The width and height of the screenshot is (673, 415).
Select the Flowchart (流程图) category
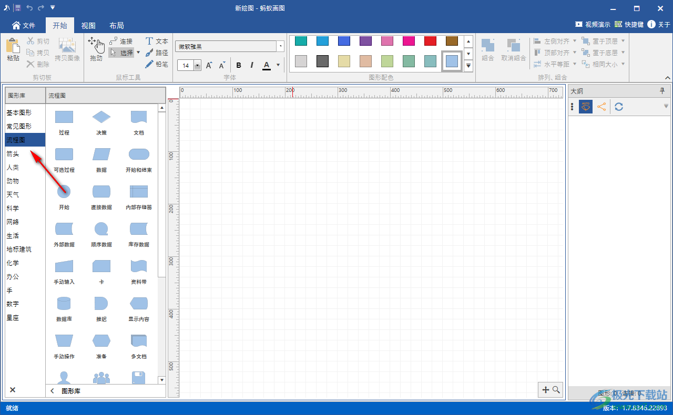(25, 140)
